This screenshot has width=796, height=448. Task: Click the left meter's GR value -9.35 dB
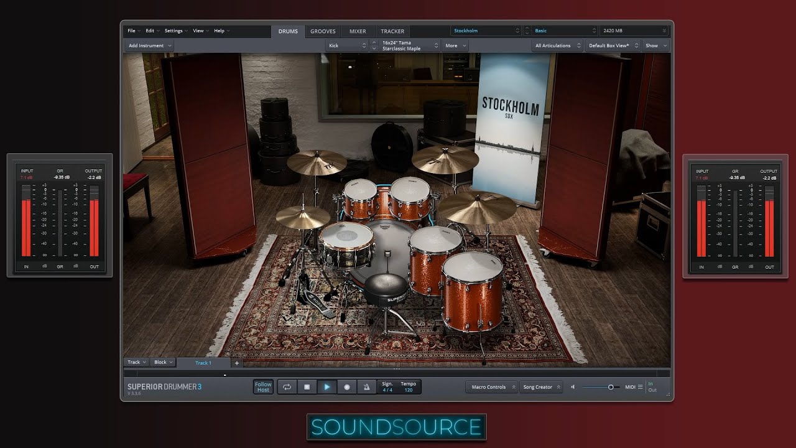[61, 177]
